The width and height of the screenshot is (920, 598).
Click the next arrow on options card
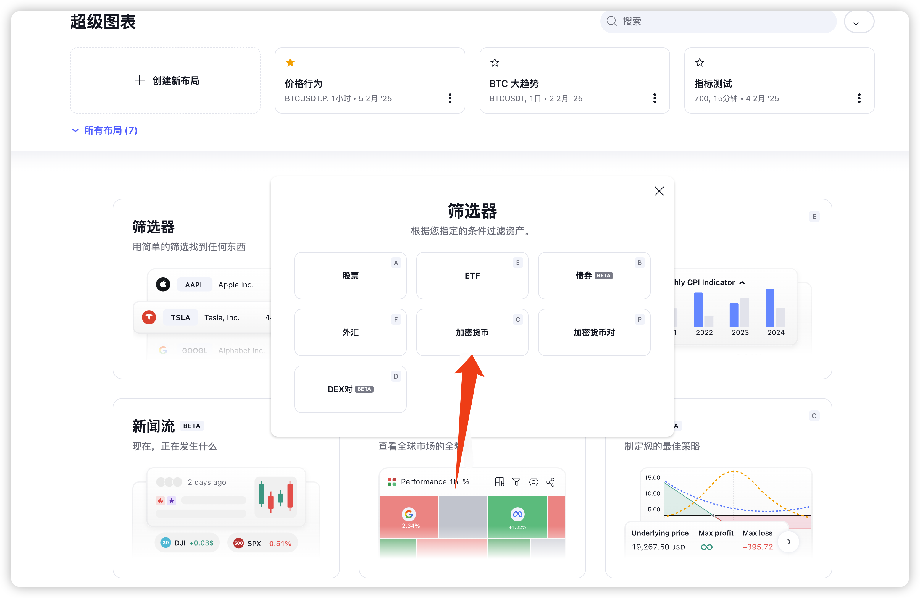tap(789, 542)
